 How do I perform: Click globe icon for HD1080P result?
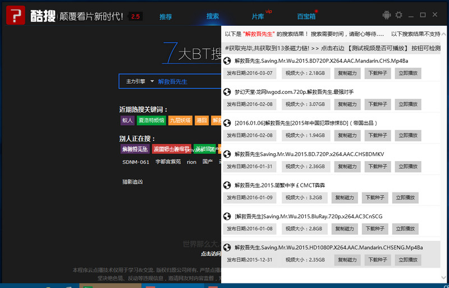click(227, 248)
